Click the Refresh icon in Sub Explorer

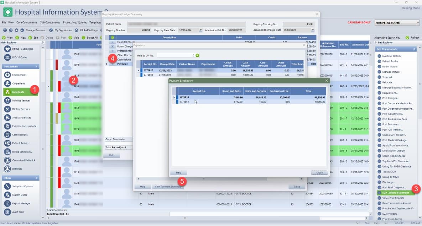click(x=407, y=38)
